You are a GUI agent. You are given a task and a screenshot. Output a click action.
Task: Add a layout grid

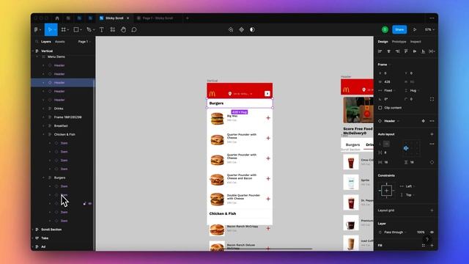pos(432,210)
